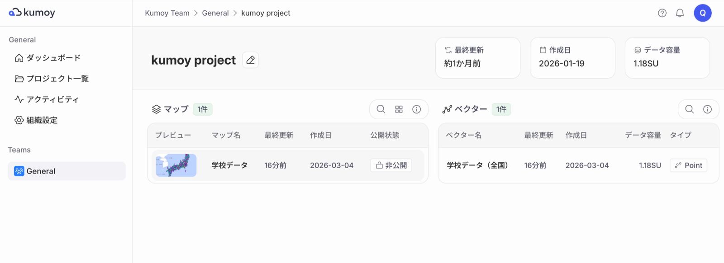The height and width of the screenshot is (263, 724).
Task: Open the help question mark icon
Action: point(662,13)
